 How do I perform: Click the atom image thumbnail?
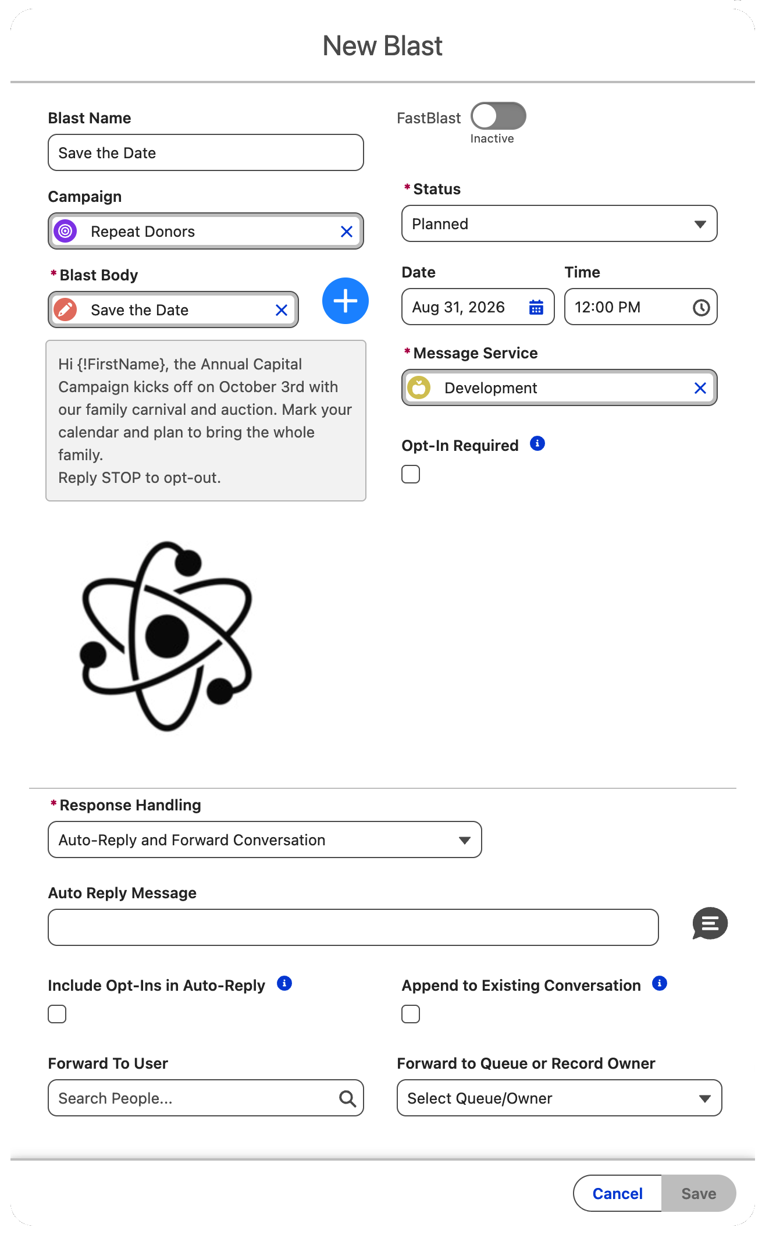tap(167, 636)
